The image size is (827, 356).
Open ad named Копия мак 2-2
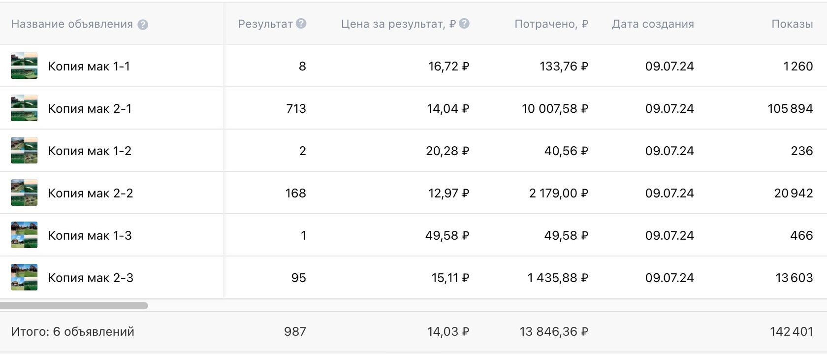[x=91, y=194]
